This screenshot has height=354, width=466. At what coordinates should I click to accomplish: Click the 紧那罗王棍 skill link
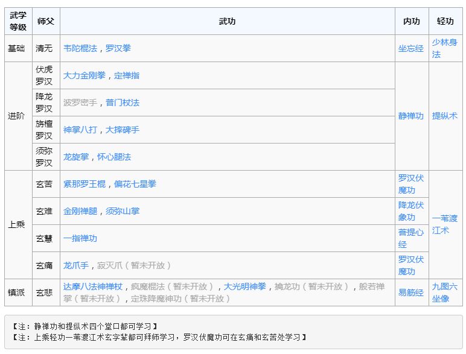(85, 184)
